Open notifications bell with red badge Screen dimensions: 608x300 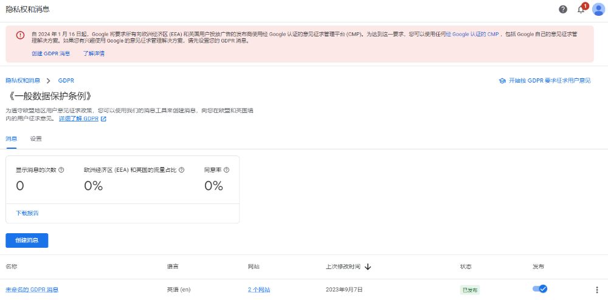(x=582, y=9)
